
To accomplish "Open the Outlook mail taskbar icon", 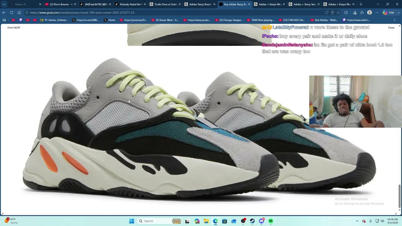I will tap(234, 221).
